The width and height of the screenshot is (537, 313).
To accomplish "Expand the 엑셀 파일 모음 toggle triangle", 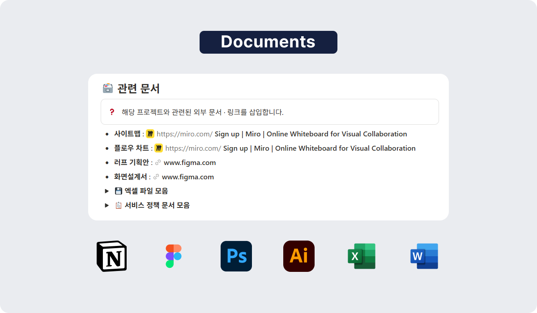I will [x=107, y=191].
